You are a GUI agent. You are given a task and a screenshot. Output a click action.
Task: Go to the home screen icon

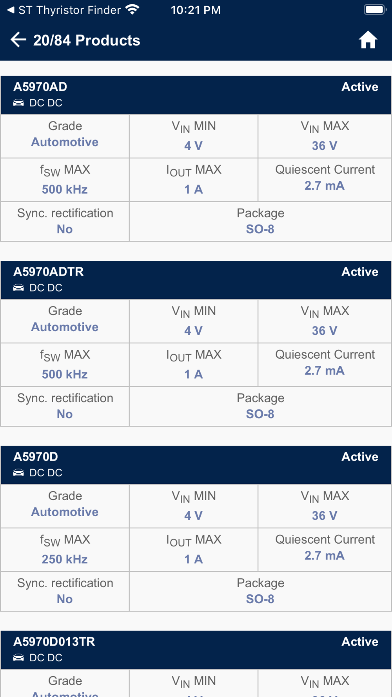(x=368, y=40)
